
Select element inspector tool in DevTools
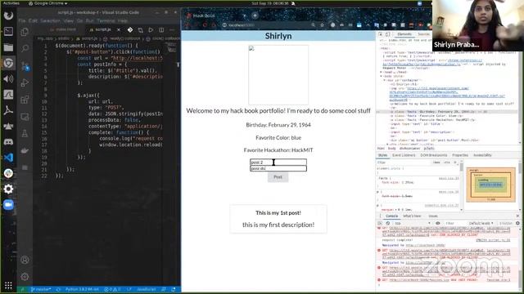380,34
